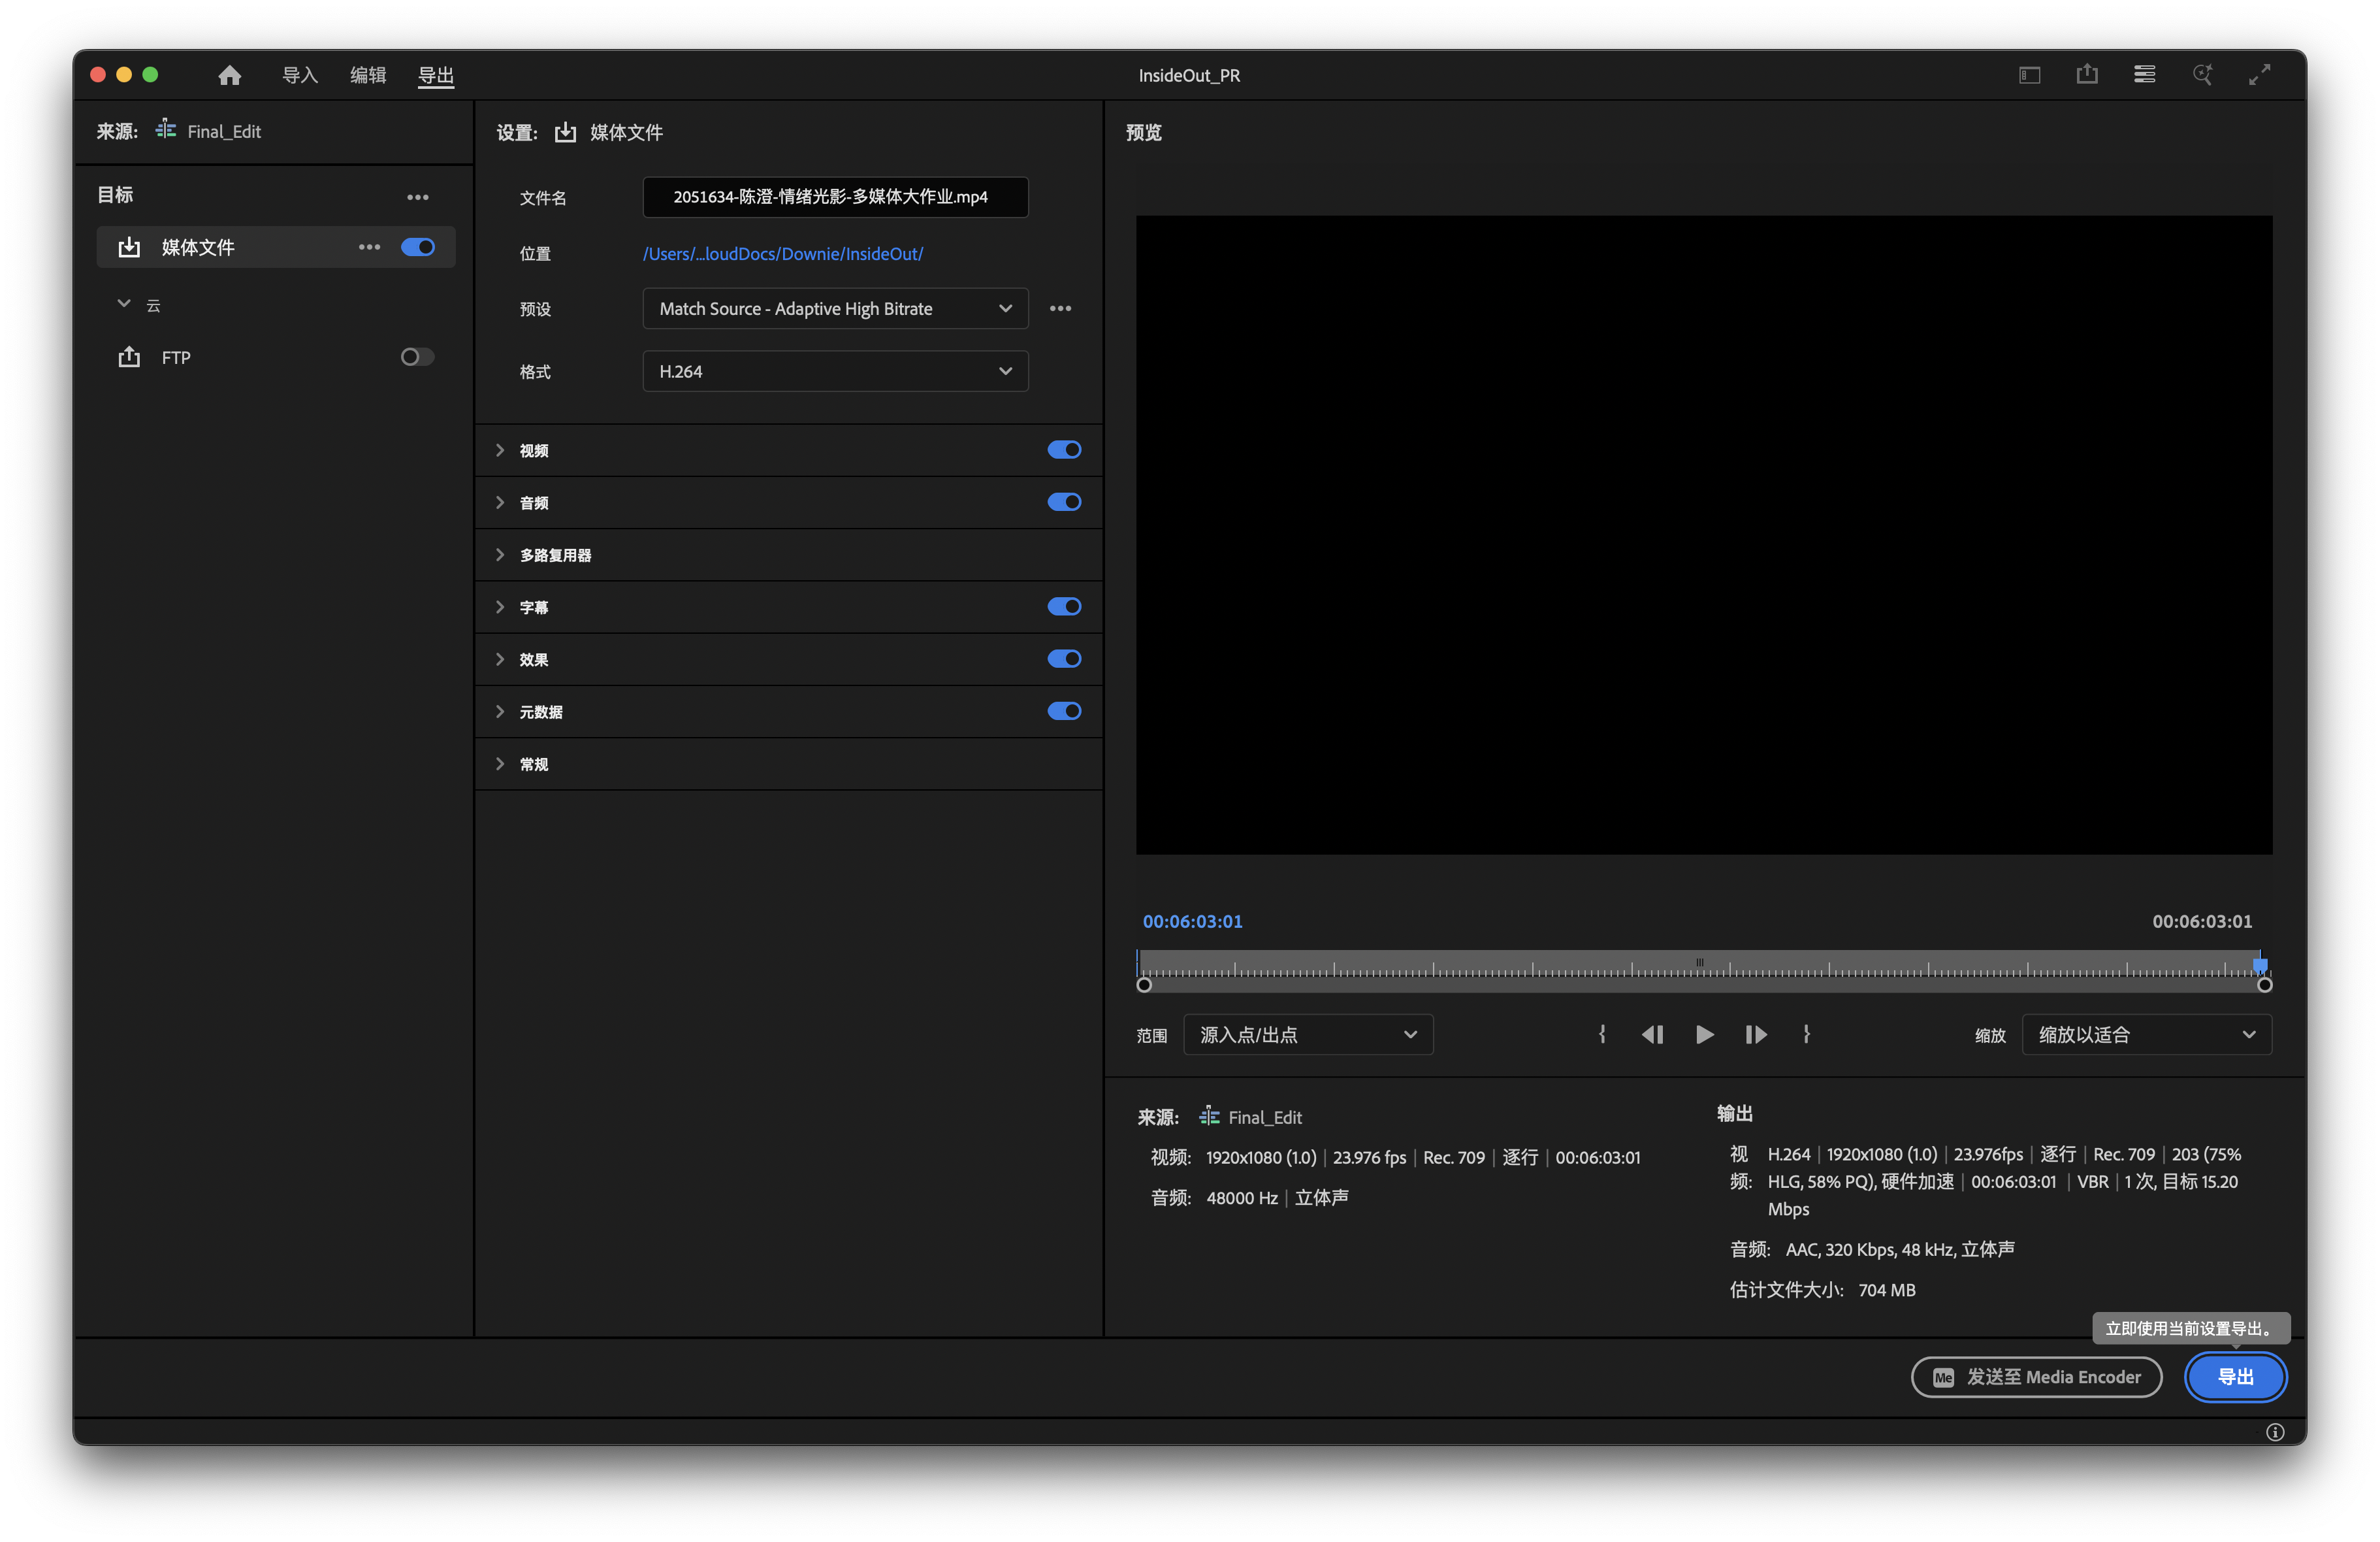This screenshot has height=1542, width=2380.
Task: Toggle the 元数据 switch
Action: point(1064,712)
